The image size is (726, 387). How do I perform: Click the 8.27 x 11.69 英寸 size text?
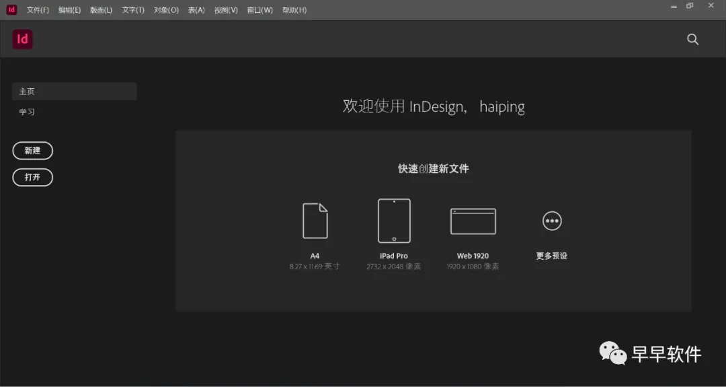tap(315, 267)
